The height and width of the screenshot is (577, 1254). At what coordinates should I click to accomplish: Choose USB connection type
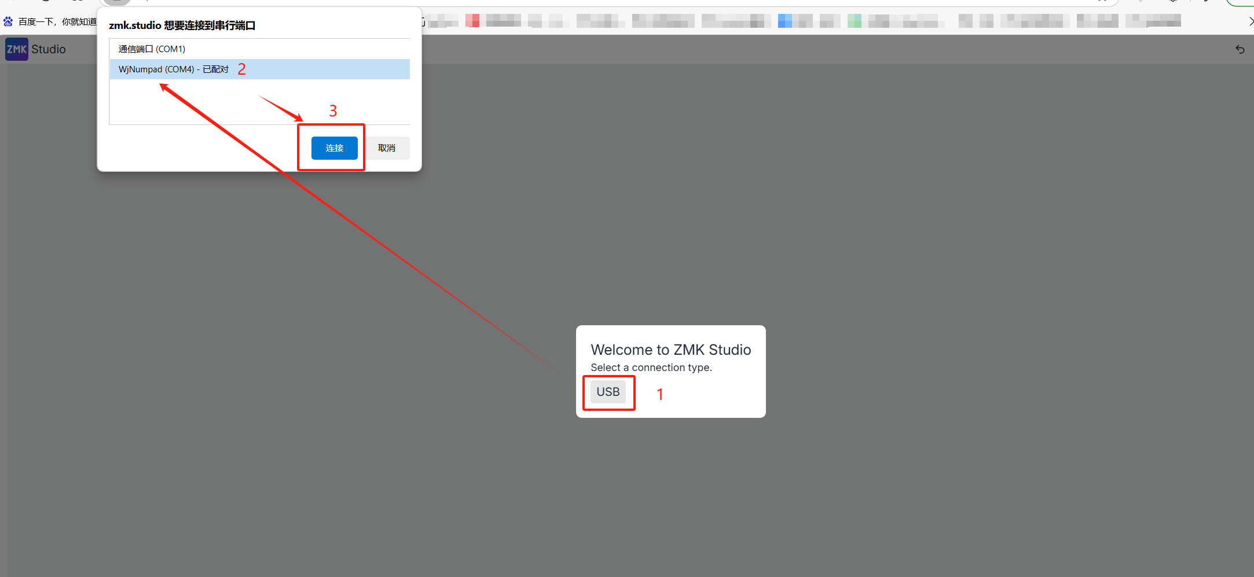(608, 392)
